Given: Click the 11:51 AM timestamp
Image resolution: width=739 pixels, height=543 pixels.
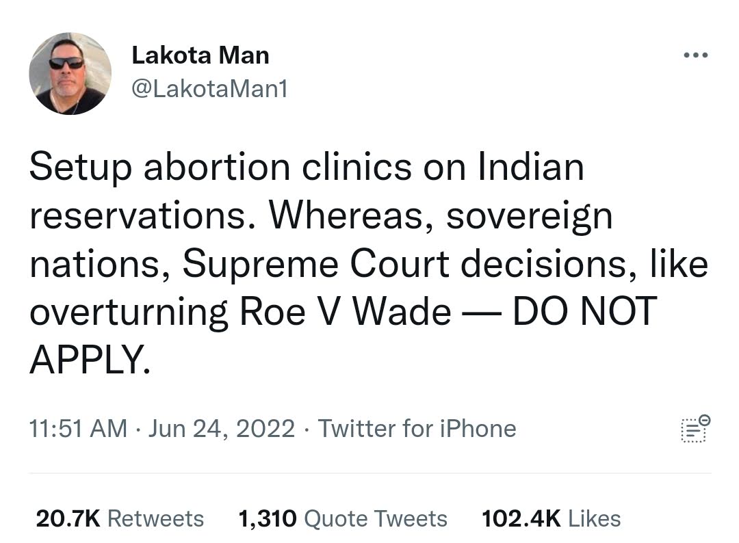Looking at the screenshot, I should pos(78,429).
